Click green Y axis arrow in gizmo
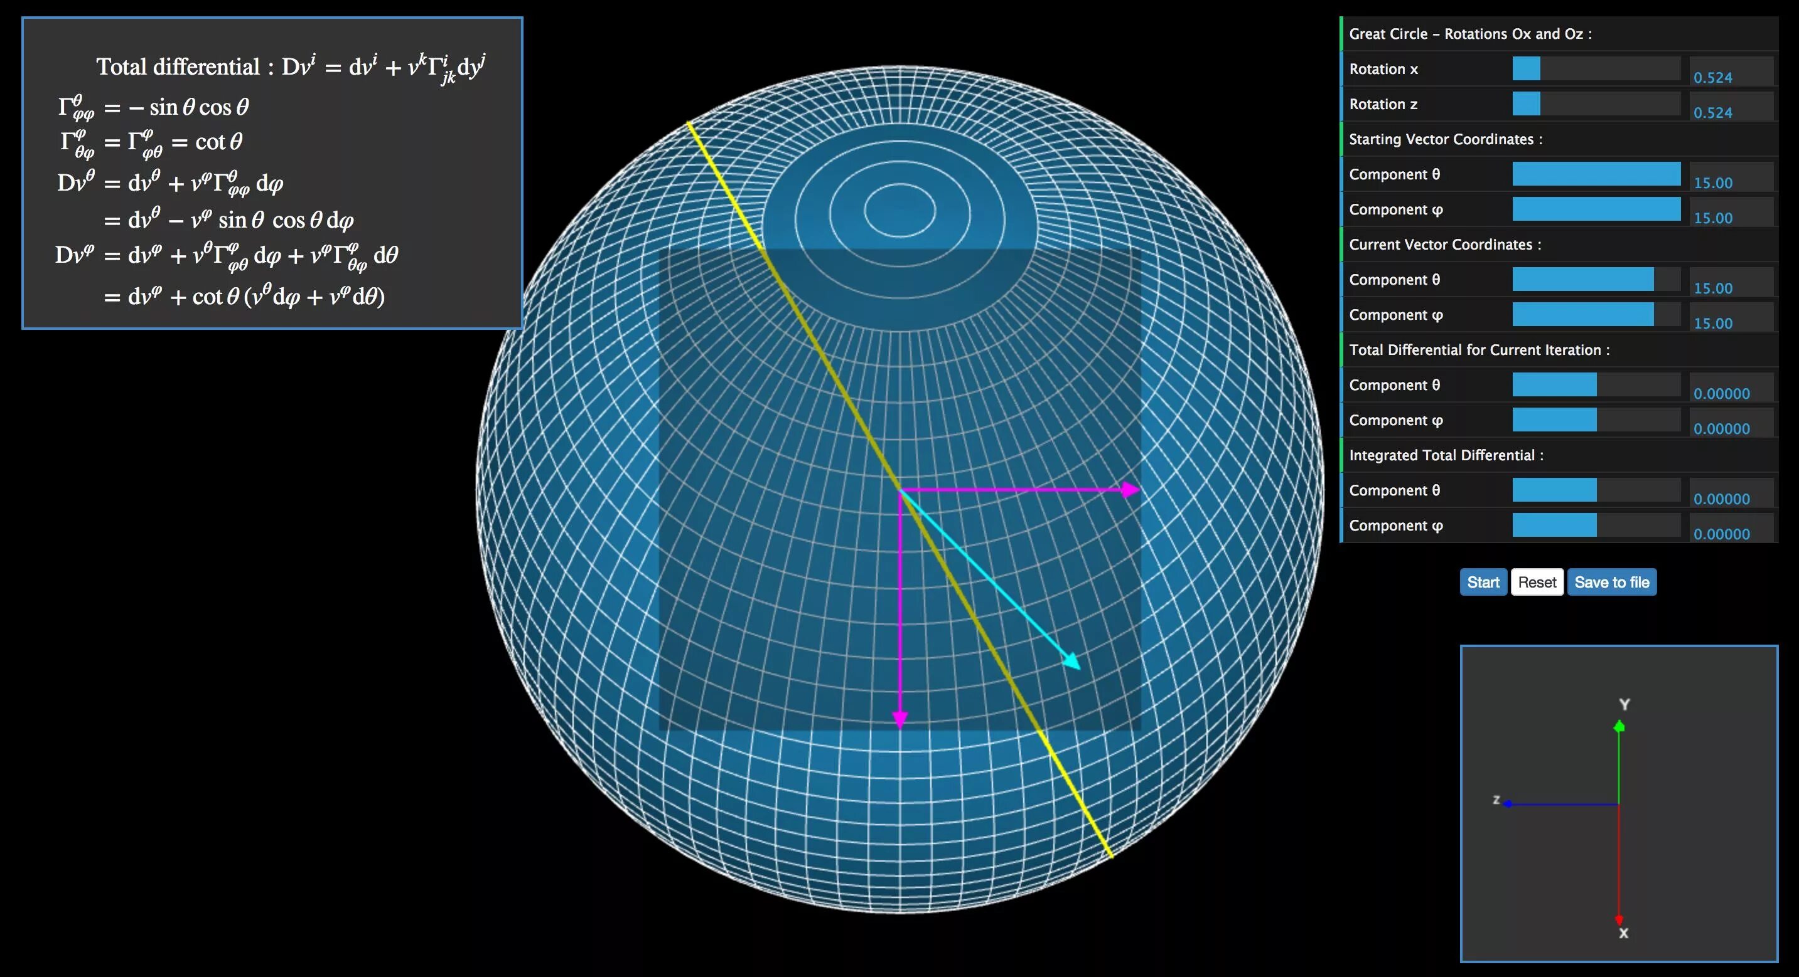The width and height of the screenshot is (1799, 977). 1619,727
